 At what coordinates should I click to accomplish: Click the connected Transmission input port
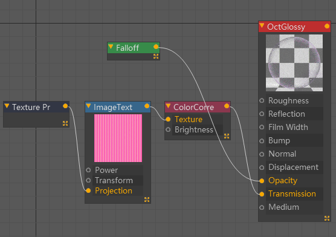[x=262, y=194]
